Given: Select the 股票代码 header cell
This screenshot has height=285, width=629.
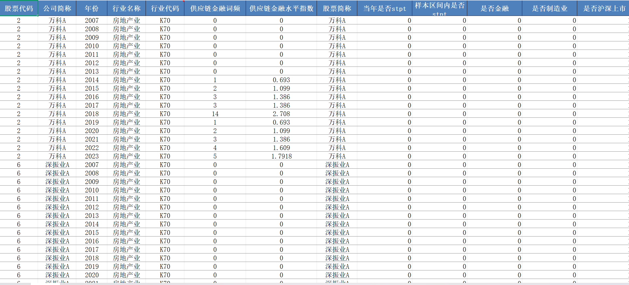Looking at the screenshot, I should 19,8.
